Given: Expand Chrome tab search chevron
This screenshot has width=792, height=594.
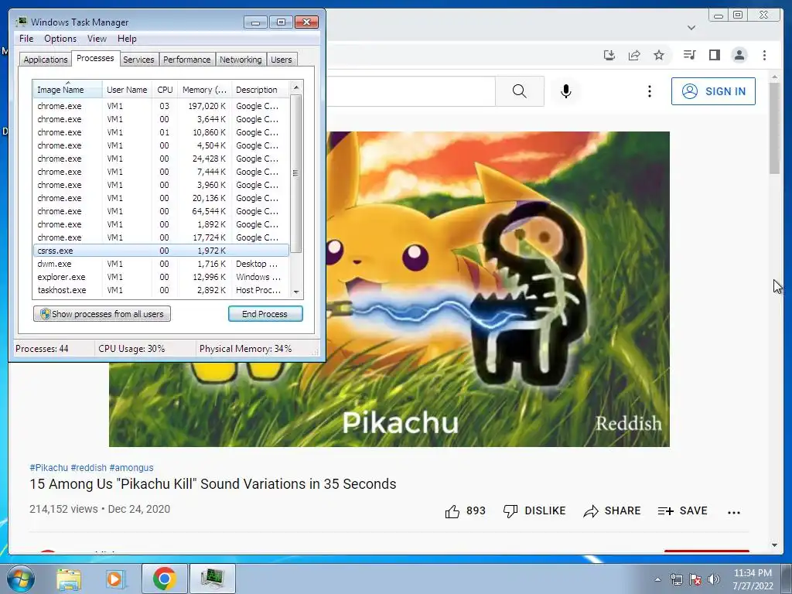Looking at the screenshot, I should pyautogui.click(x=691, y=27).
